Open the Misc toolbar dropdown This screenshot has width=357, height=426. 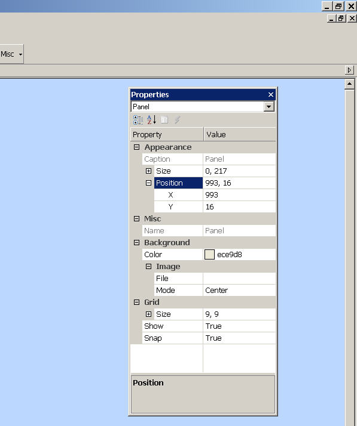(x=20, y=54)
